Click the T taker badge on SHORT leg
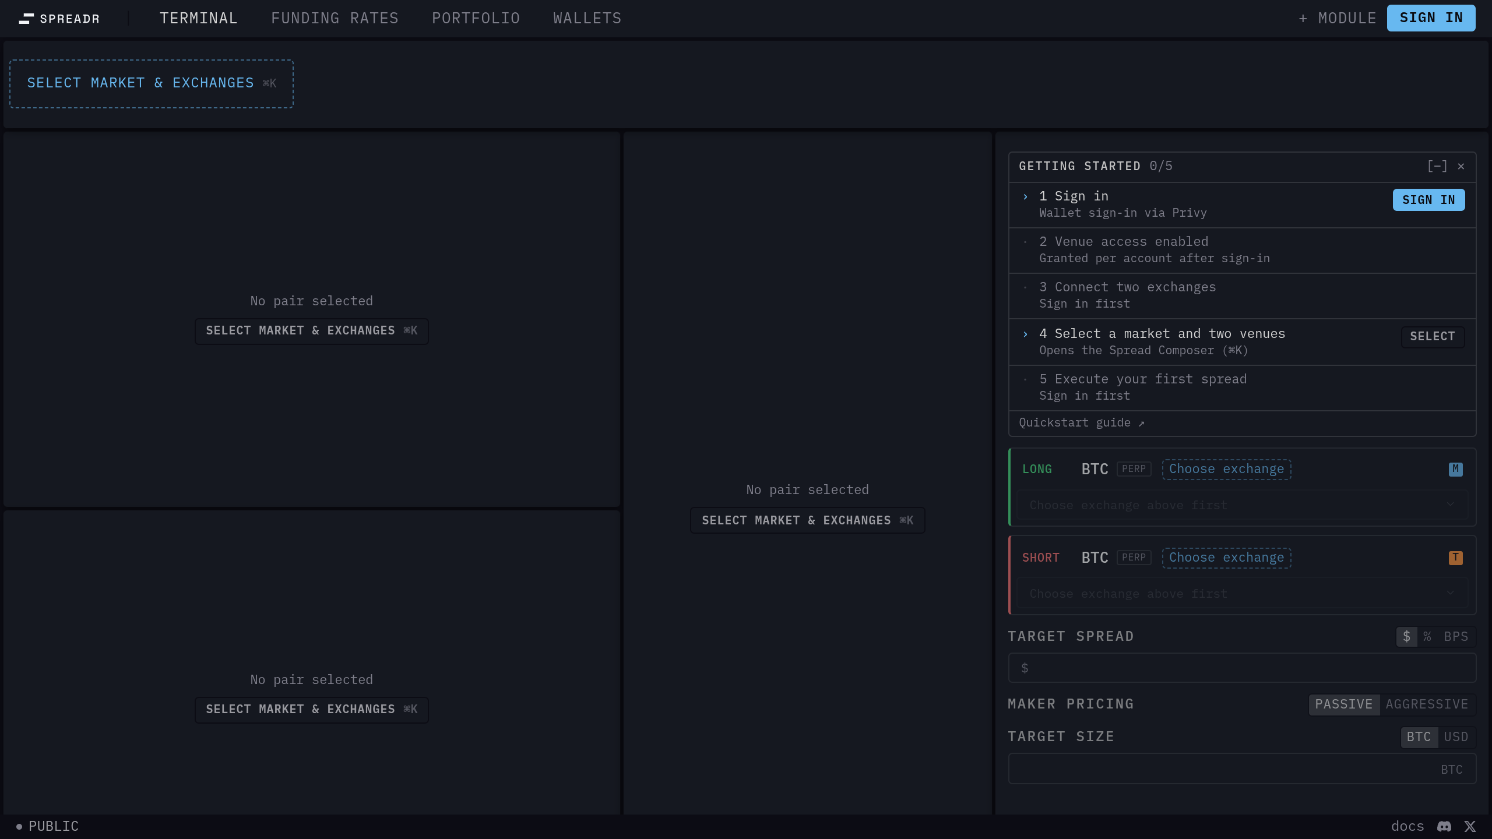Screen dimensions: 1492x839 point(1455,558)
